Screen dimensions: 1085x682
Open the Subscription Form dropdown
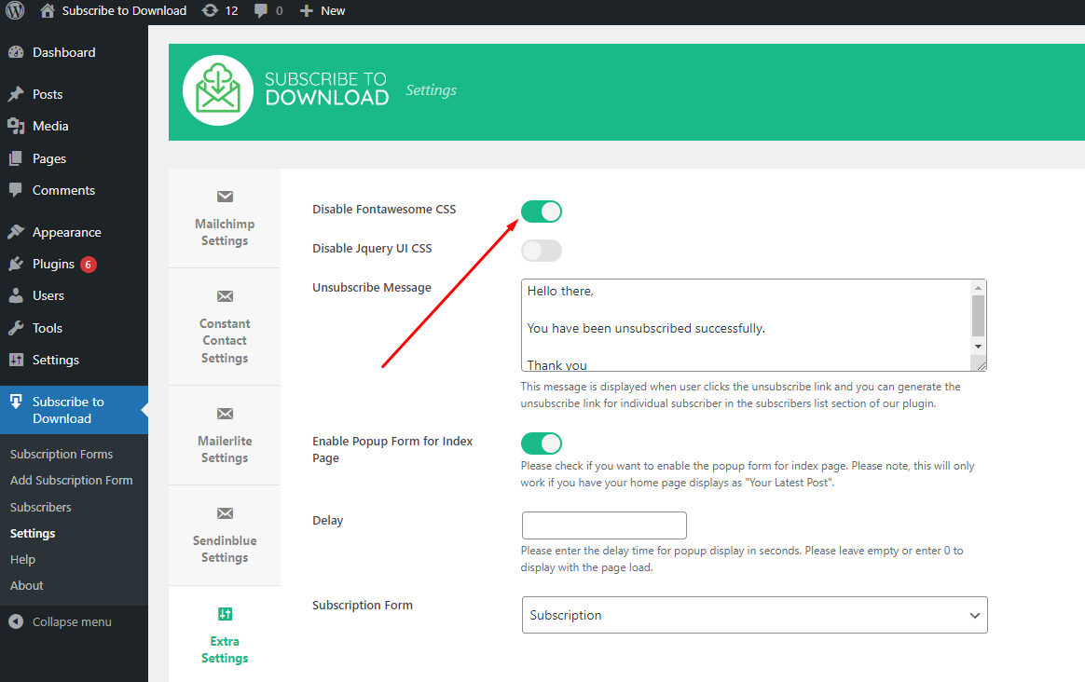[x=754, y=615]
